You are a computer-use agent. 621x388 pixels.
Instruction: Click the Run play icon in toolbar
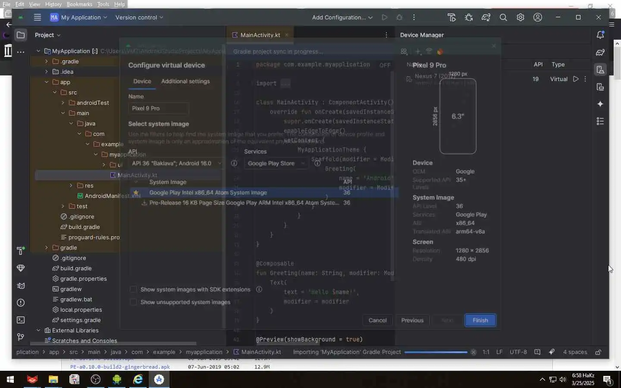click(384, 17)
